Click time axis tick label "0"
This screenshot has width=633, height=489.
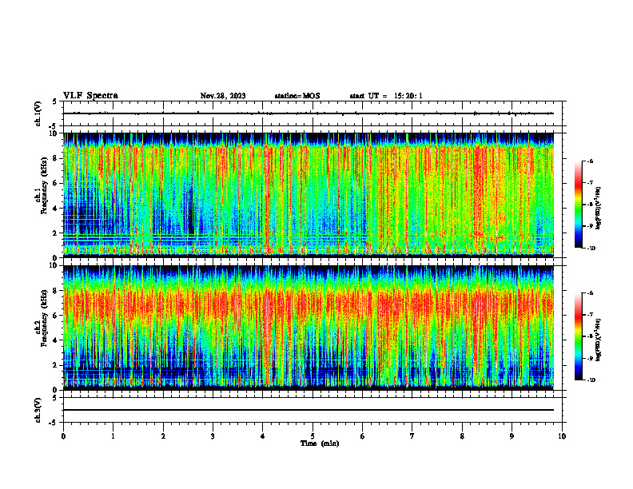click(x=63, y=436)
